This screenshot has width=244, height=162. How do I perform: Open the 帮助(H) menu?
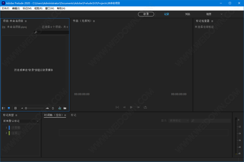coord(61,8)
